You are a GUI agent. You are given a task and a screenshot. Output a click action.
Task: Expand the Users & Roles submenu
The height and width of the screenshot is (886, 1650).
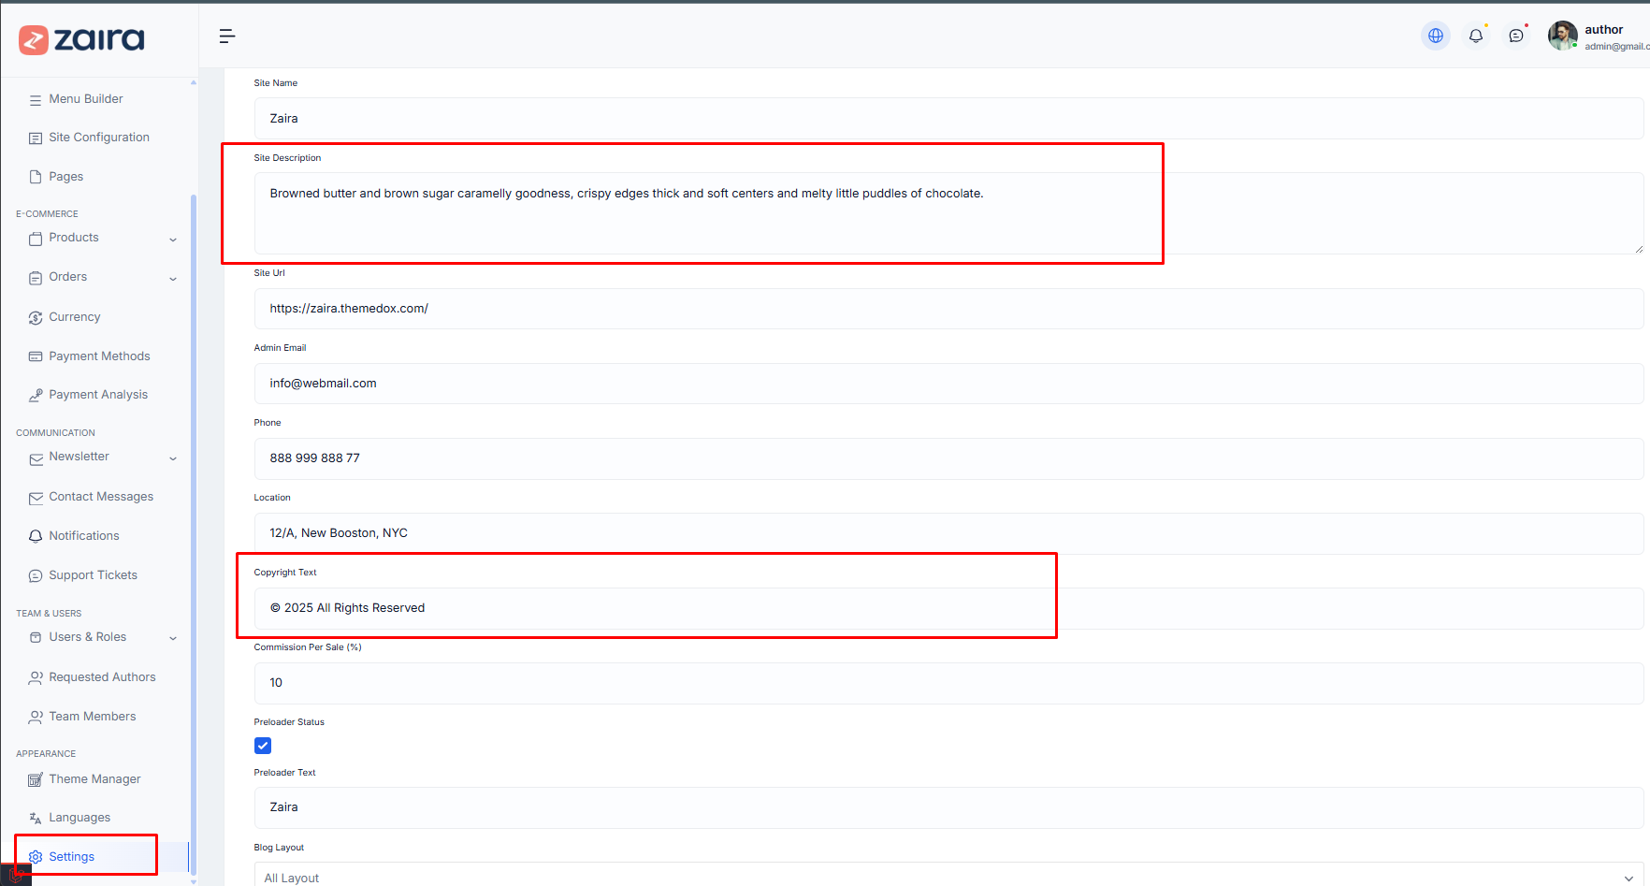click(x=173, y=638)
